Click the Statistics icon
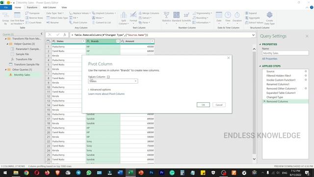Viewport: 314px width, 177px height. coord(166,15)
